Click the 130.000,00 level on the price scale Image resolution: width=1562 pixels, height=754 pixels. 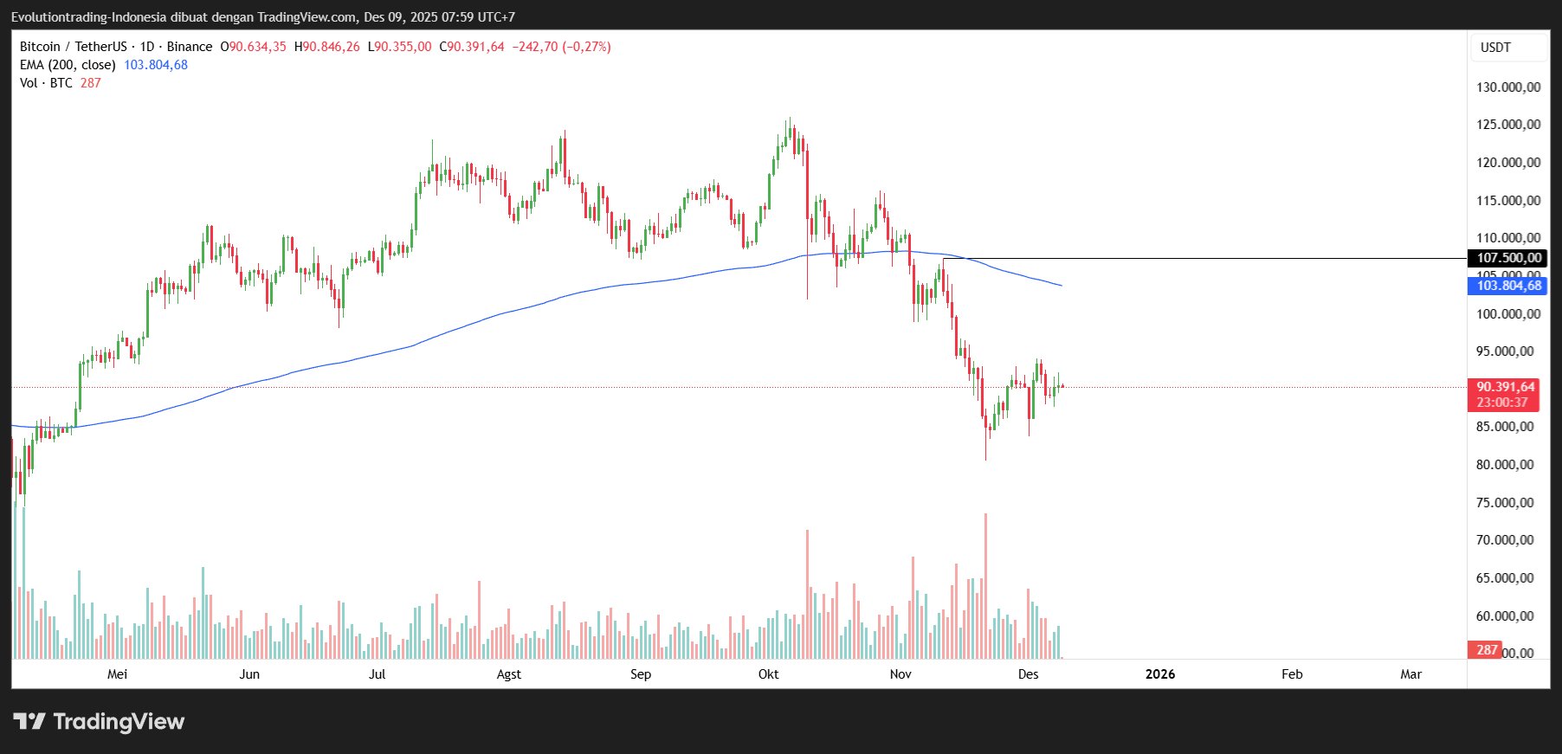[x=1507, y=87]
